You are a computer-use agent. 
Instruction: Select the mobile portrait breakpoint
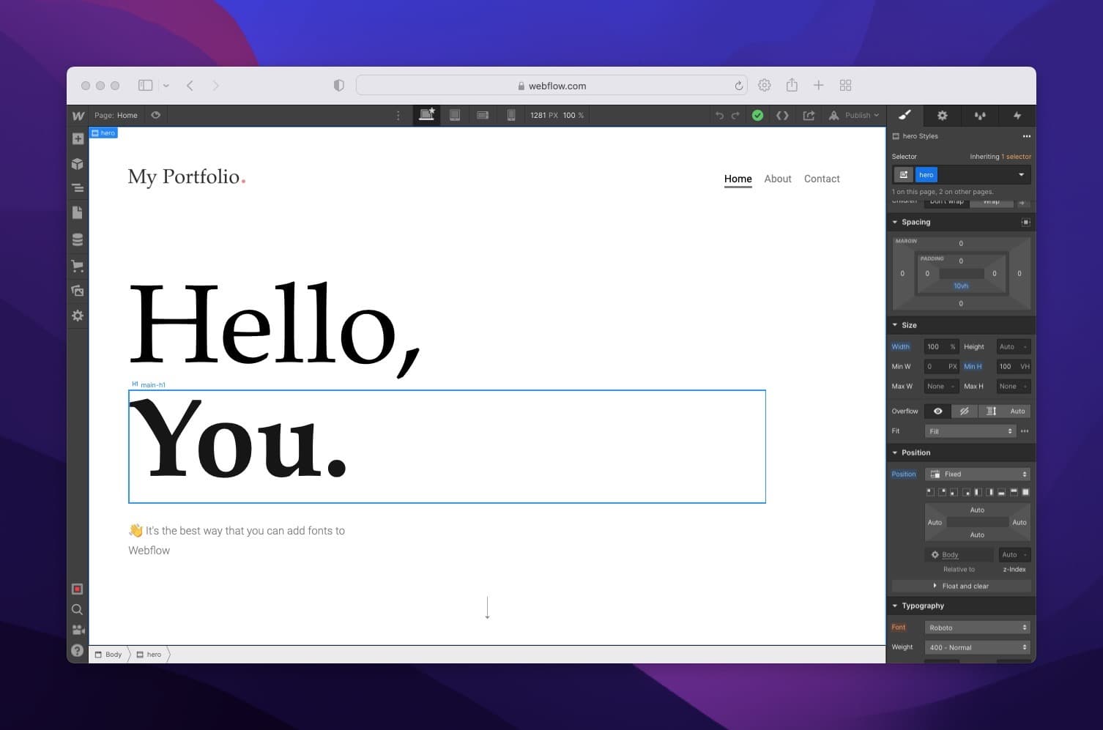pos(511,115)
